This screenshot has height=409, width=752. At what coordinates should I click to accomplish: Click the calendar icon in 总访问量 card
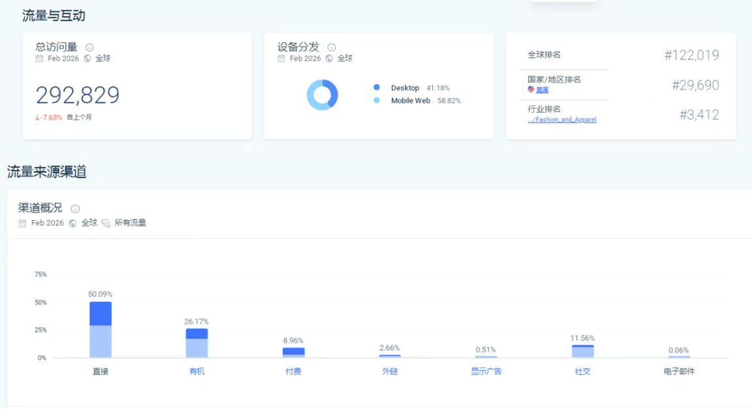tap(40, 59)
